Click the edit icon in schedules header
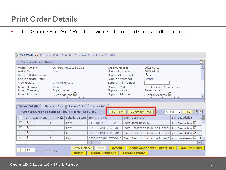226x170 pixels. (x=201, y=111)
